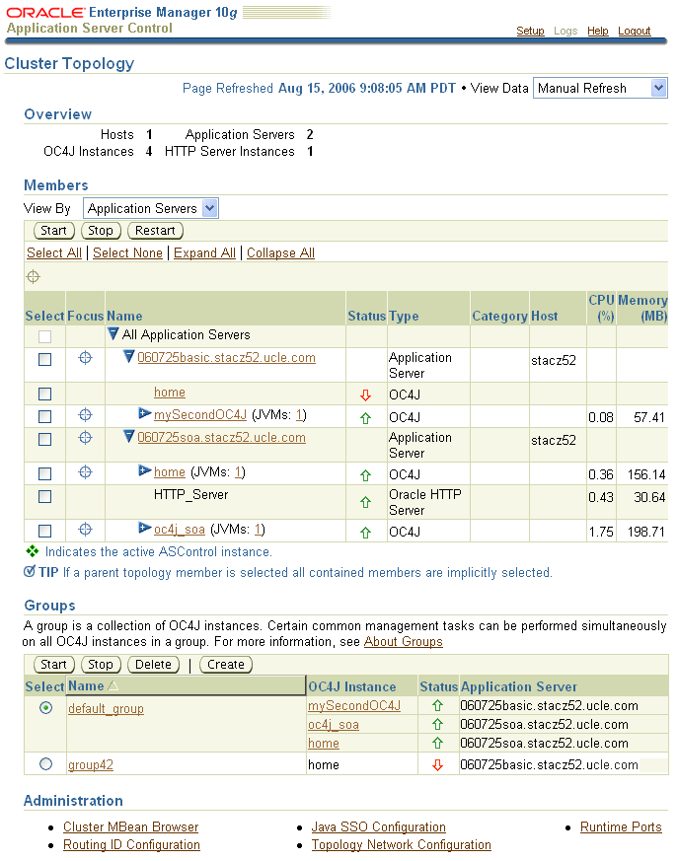Open View Data Manual Refresh dropdown
This screenshot has height=861, width=678.
pos(600,88)
